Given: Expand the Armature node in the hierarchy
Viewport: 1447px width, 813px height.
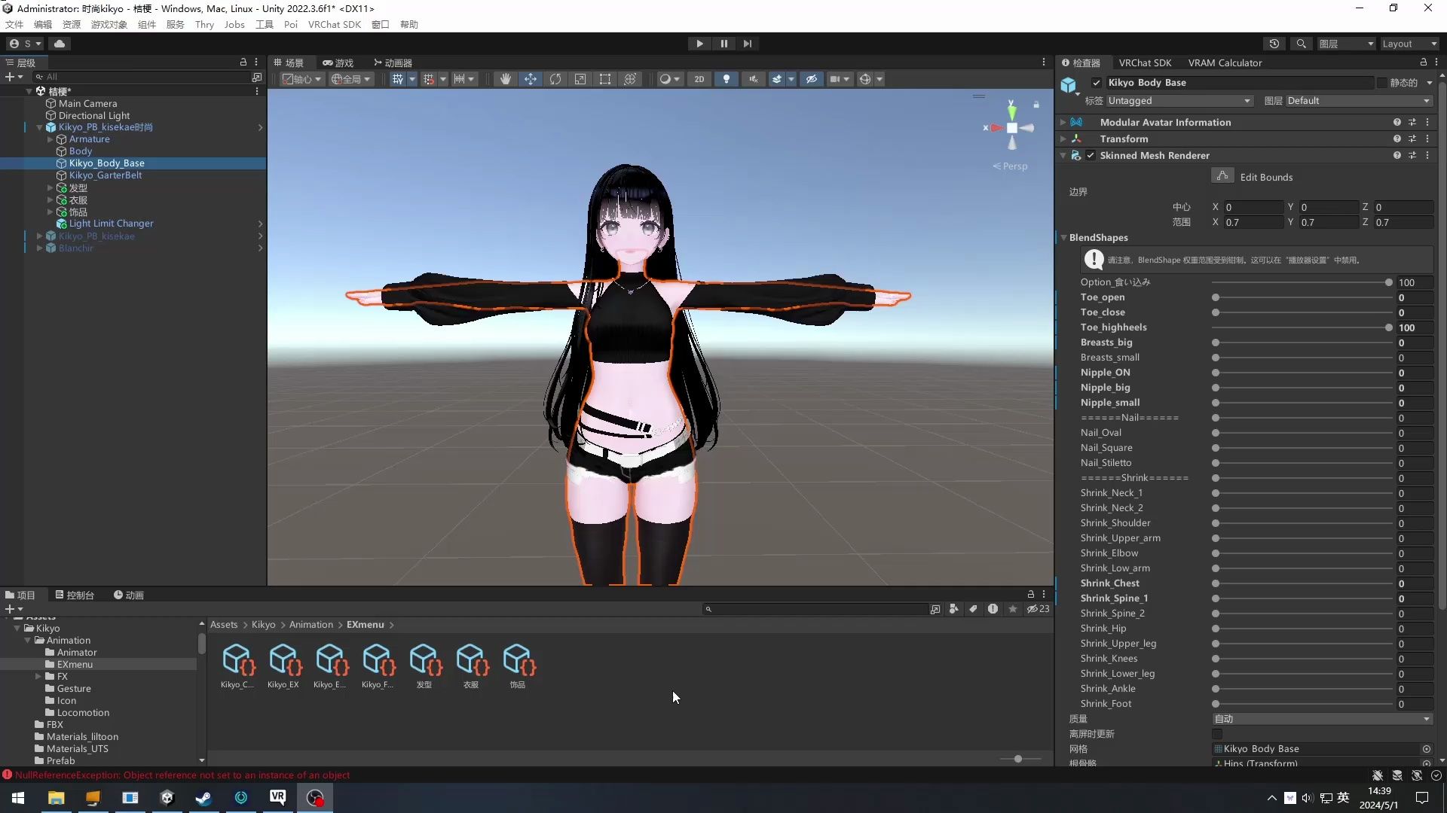Looking at the screenshot, I should pos(50,139).
